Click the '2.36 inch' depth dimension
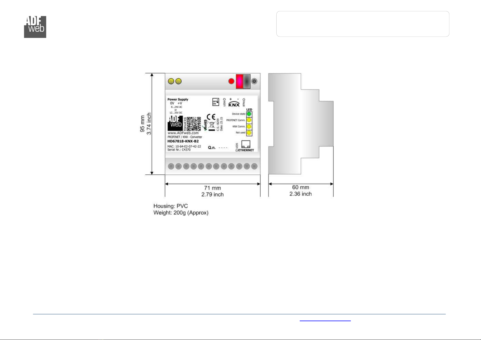Viewport: 481px width, 340px height. (301, 194)
